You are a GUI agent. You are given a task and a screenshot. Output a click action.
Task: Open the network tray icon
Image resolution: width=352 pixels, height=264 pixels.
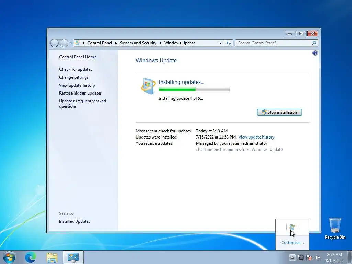[x=300, y=257]
